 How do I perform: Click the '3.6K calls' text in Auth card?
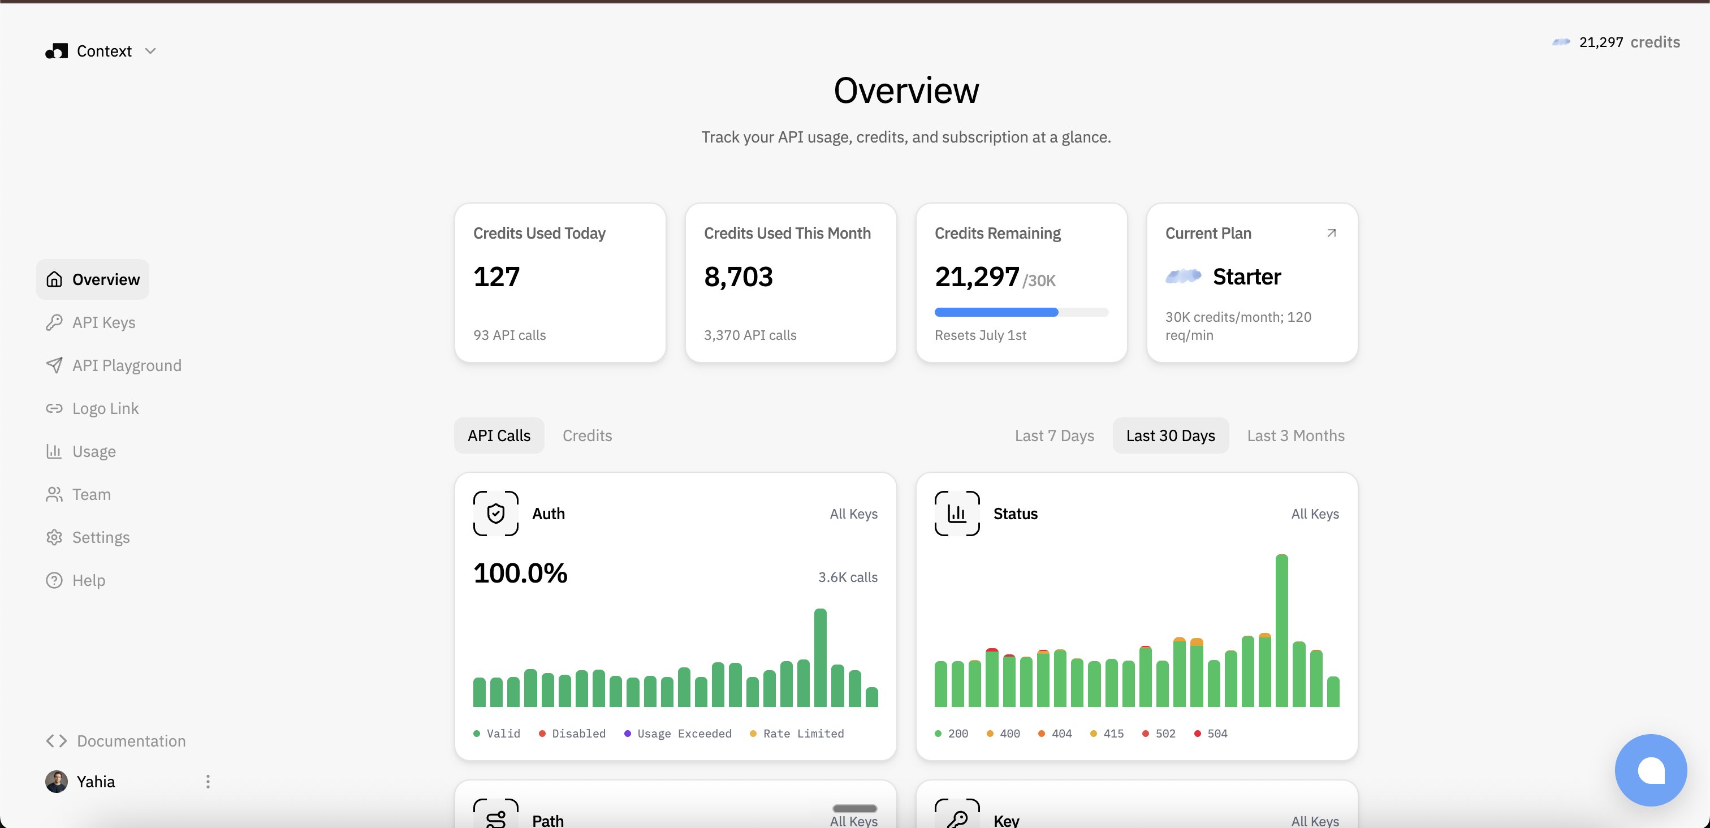848,577
